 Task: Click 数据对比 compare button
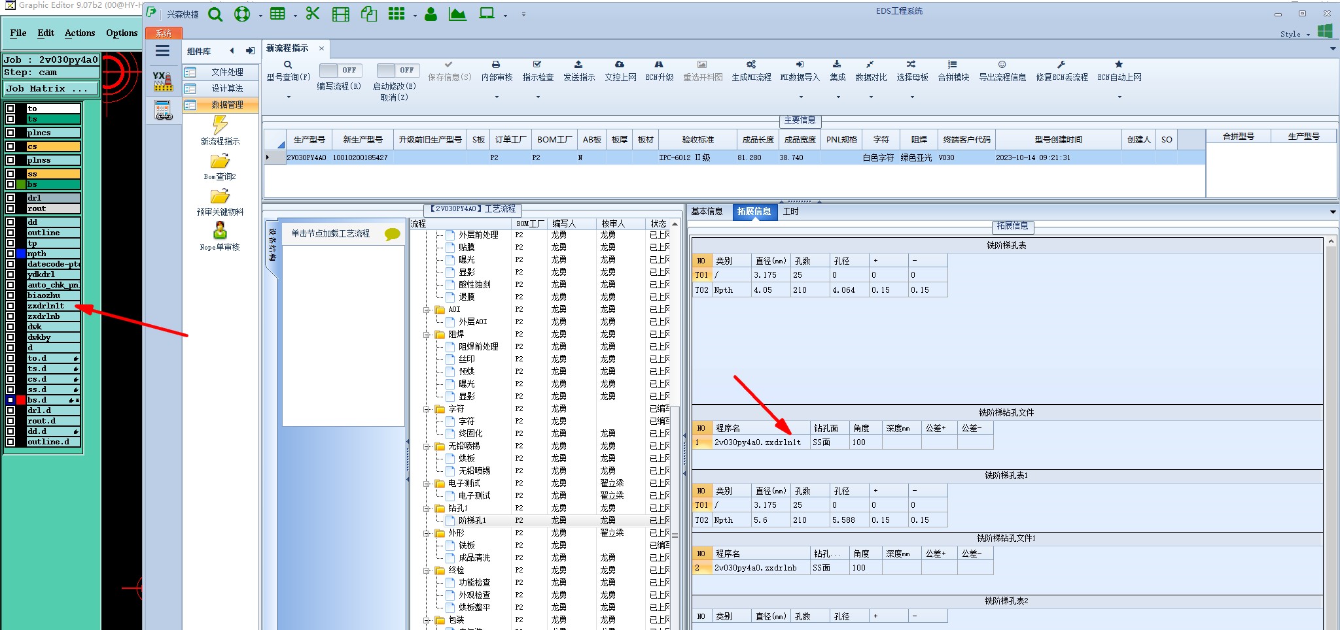(871, 71)
